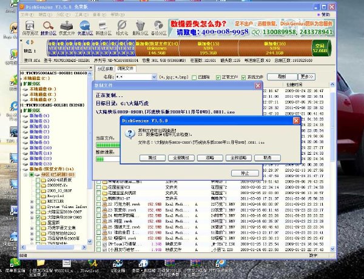Switch to the 分区参数 tab
Image resolution: width=364 pixels, height=279 pixels.
(105, 69)
